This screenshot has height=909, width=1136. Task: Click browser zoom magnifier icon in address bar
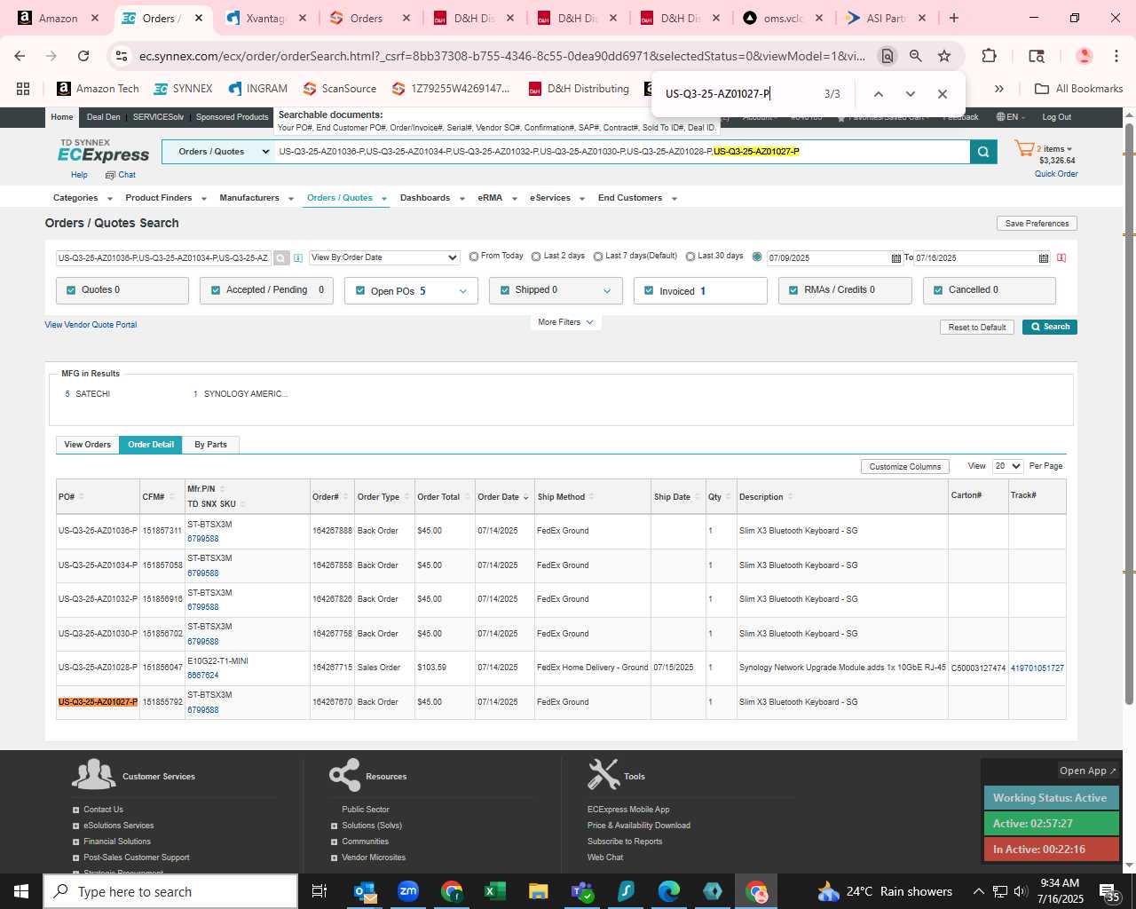[x=915, y=56]
